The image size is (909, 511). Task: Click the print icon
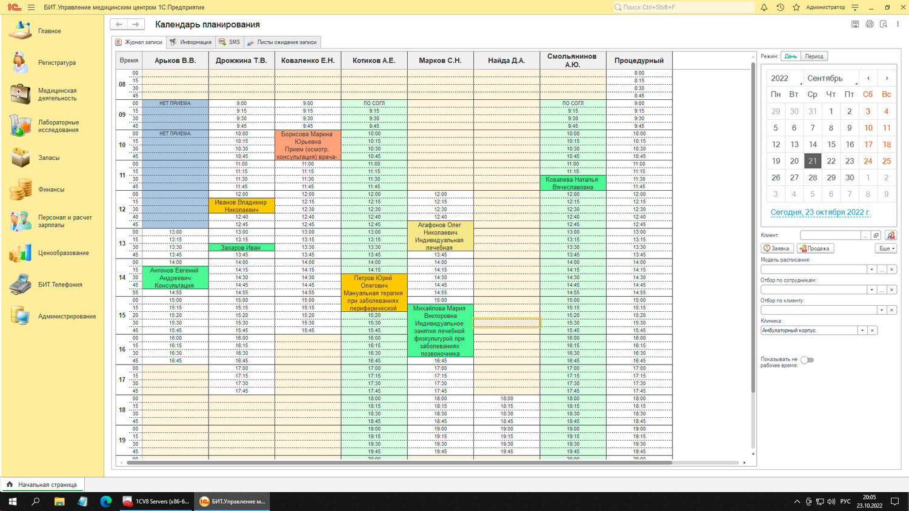tap(870, 24)
